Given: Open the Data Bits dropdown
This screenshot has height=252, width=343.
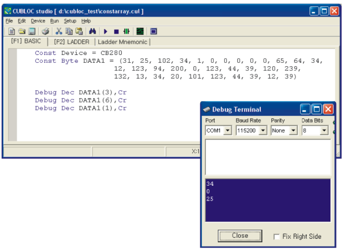Looking at the screenshot, I should tap(324, 130).
